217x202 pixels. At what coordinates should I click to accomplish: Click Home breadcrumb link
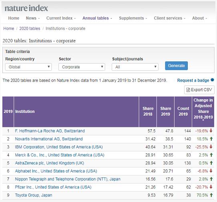[8, 29]
